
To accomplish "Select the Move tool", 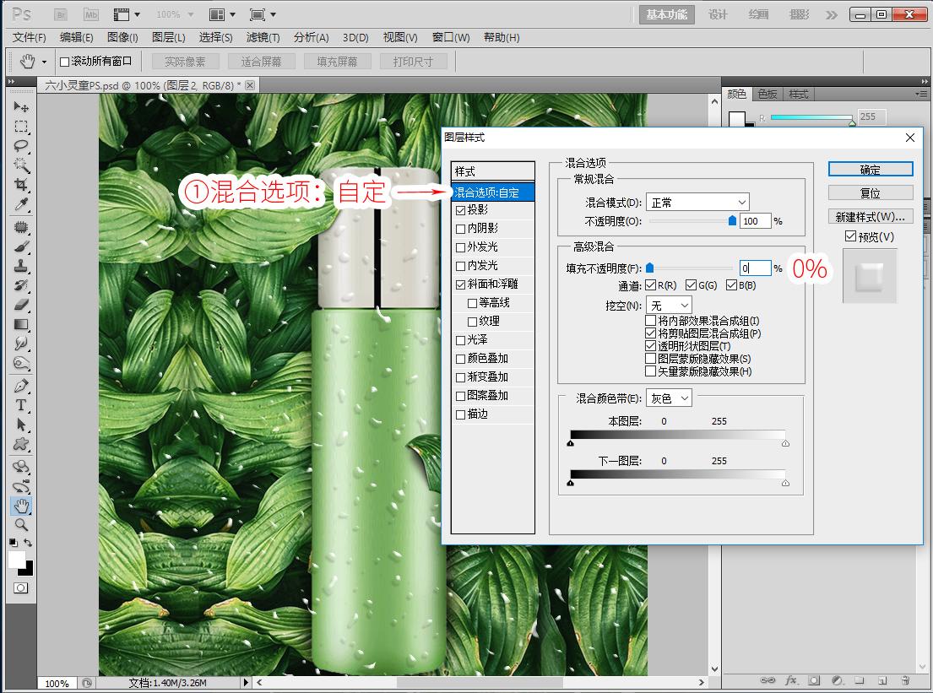I will click(x=22, y=107).
